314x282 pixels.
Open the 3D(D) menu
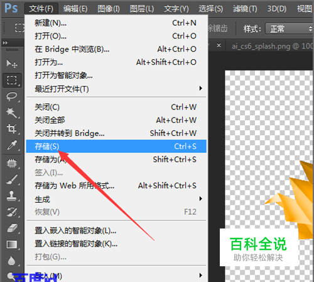tap(277, 9)
